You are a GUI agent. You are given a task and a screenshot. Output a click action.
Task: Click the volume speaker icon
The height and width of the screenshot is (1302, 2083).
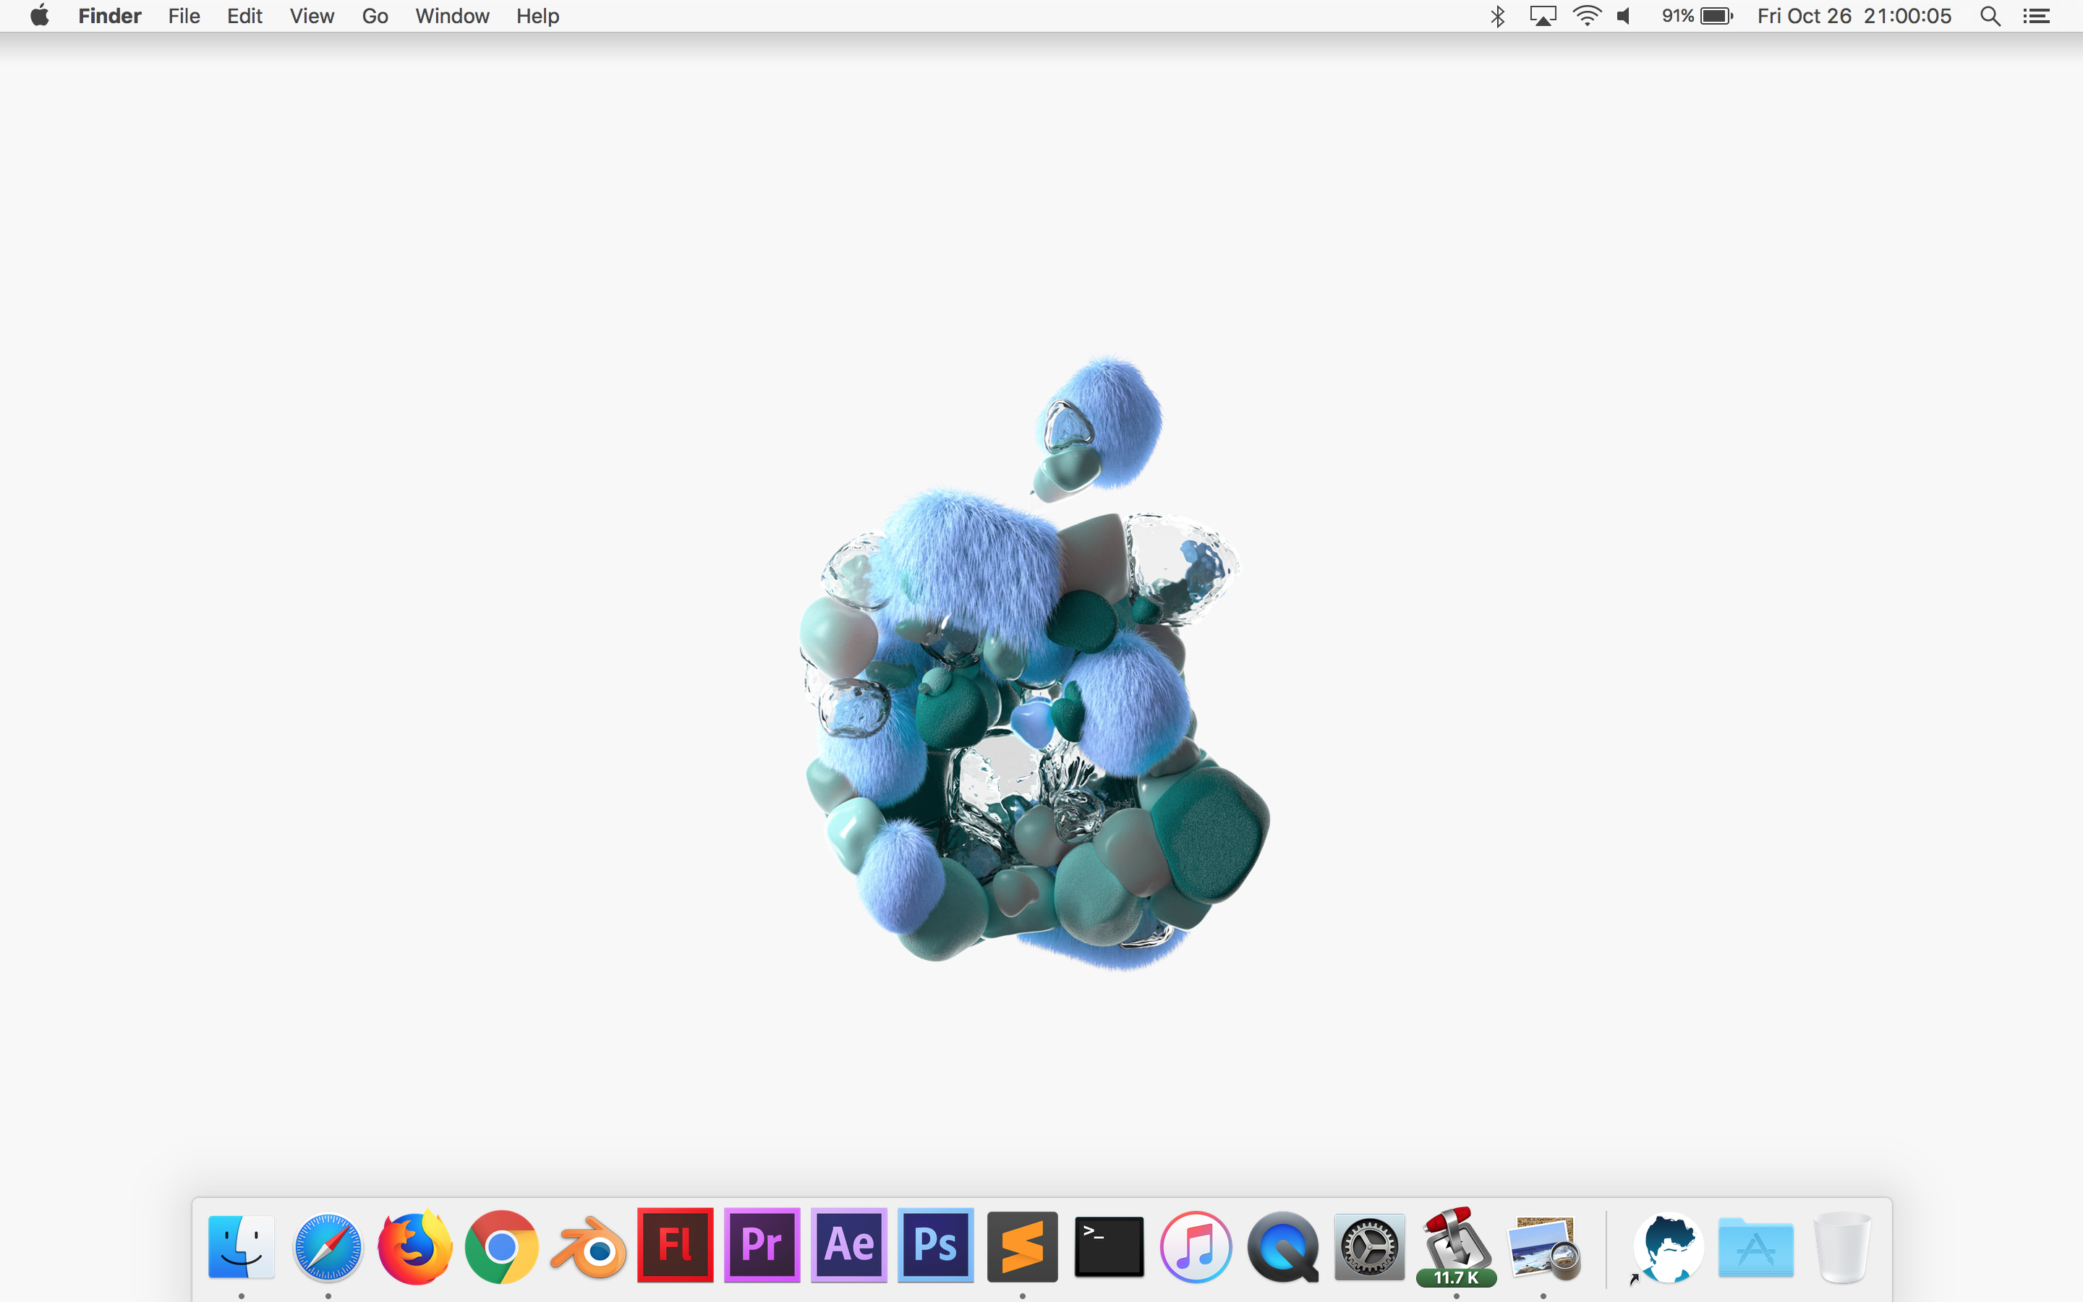(x=1624, y=15)
